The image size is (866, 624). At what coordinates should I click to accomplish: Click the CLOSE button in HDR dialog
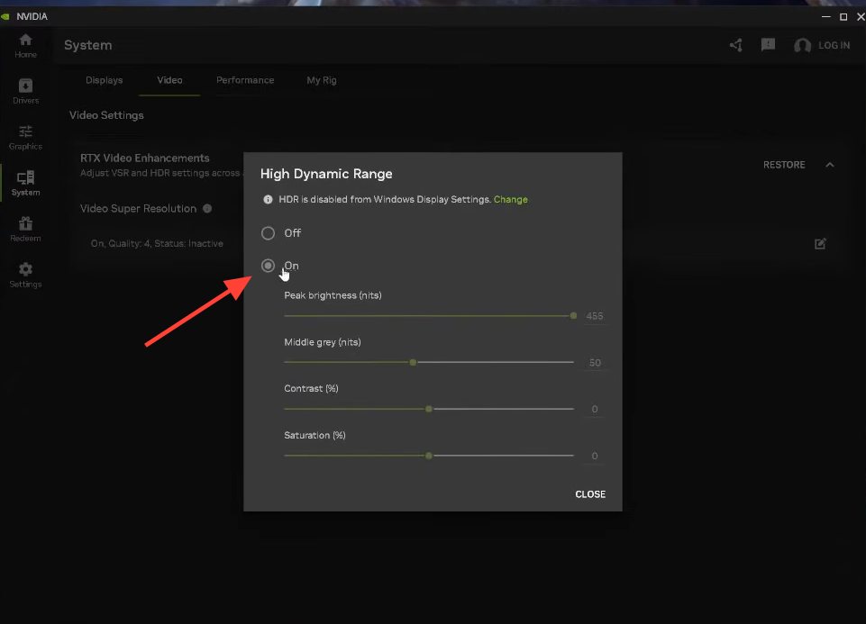click(x=590, y=494)
